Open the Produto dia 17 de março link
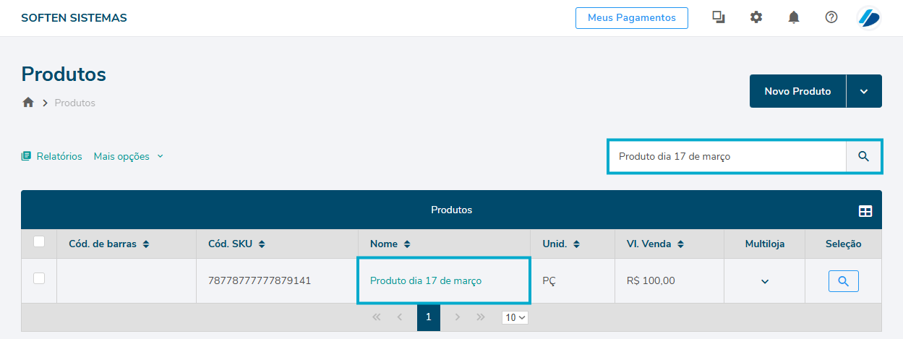 426,280
